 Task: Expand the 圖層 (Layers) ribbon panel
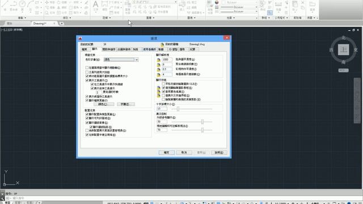[150, 18]
